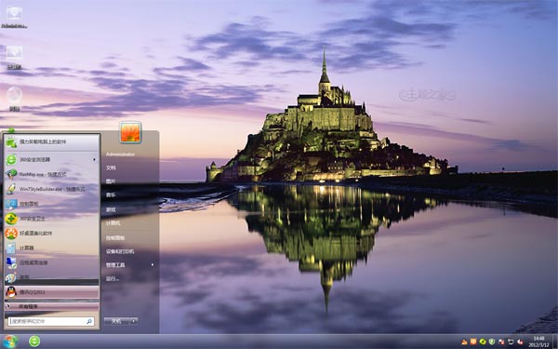Open 计算机 in Start menu right column
558x349 pixels.
pyautogui.click(x=113, y=223)
